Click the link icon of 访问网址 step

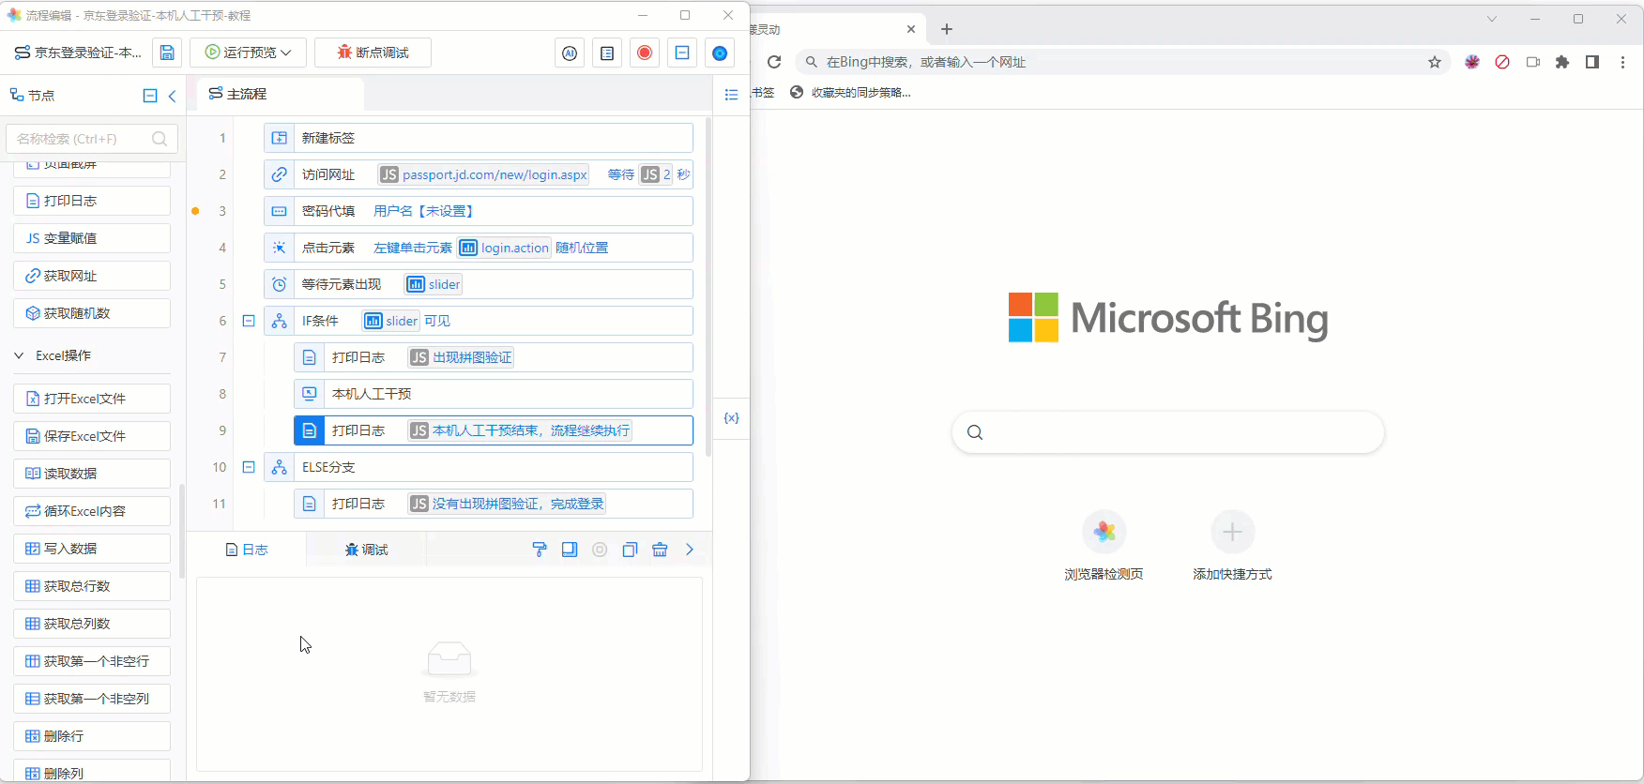pos(280,174)
